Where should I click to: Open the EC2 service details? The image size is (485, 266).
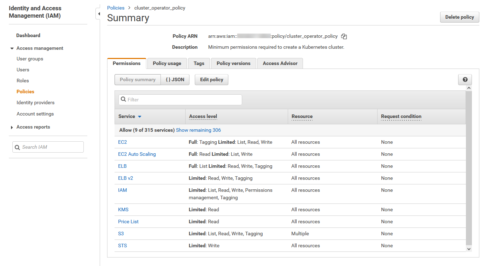pyautogui.click(x=122, y=142)
